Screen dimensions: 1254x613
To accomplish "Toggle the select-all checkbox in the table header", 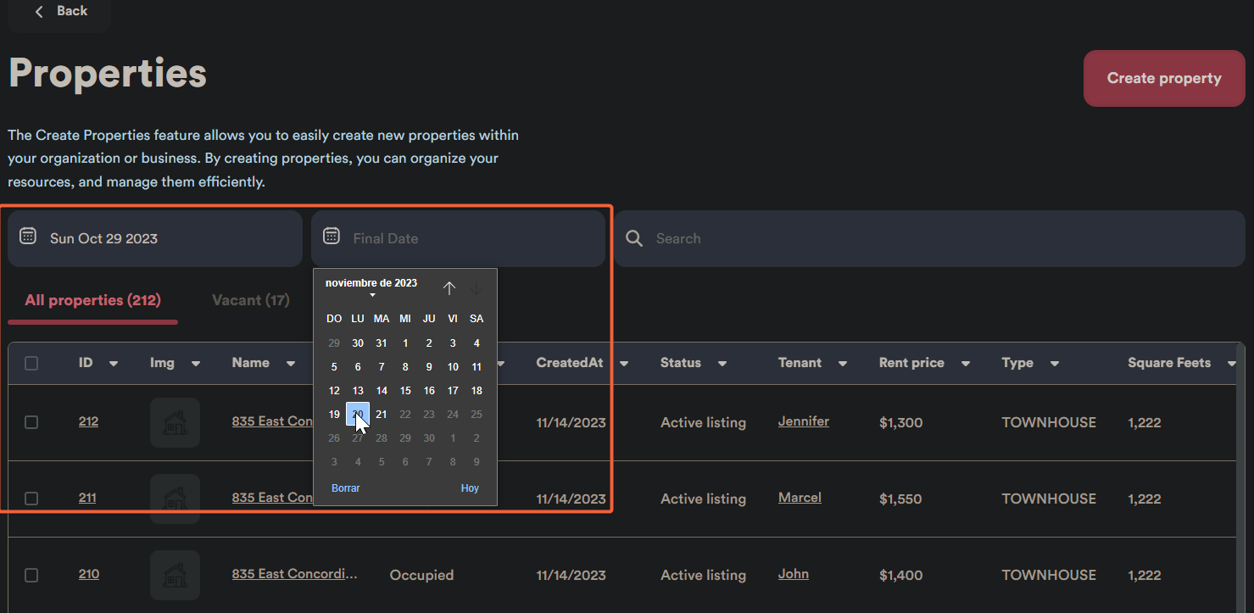I will 31,363.
